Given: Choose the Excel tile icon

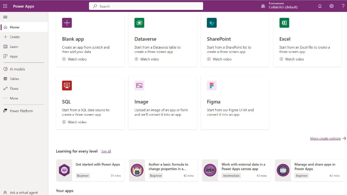Looking at the screenshot, I should pyautogui.click(x=284, y=23).
